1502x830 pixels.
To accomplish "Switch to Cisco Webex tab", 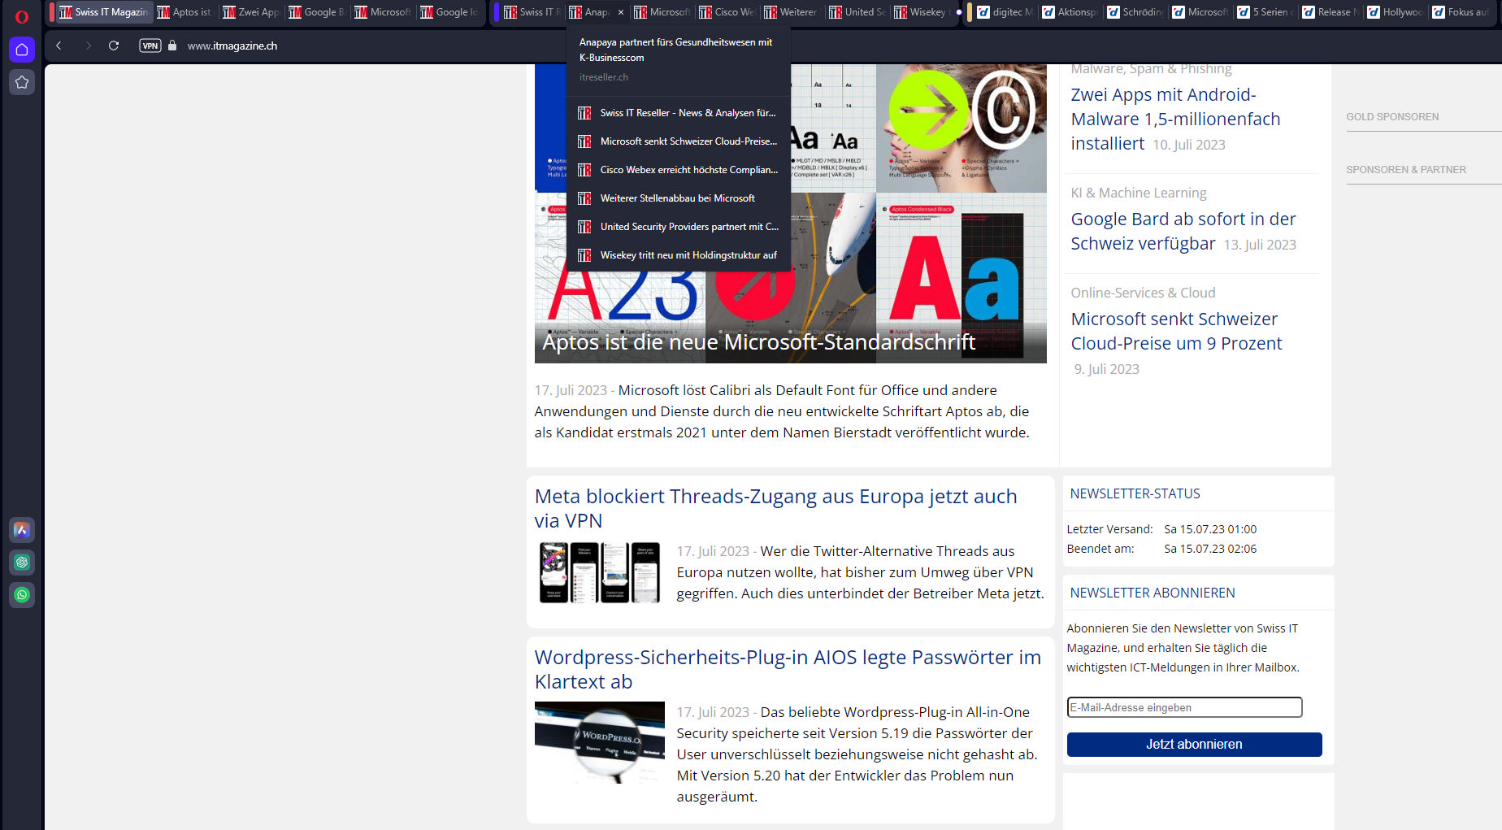I will (x=727, y=12).
